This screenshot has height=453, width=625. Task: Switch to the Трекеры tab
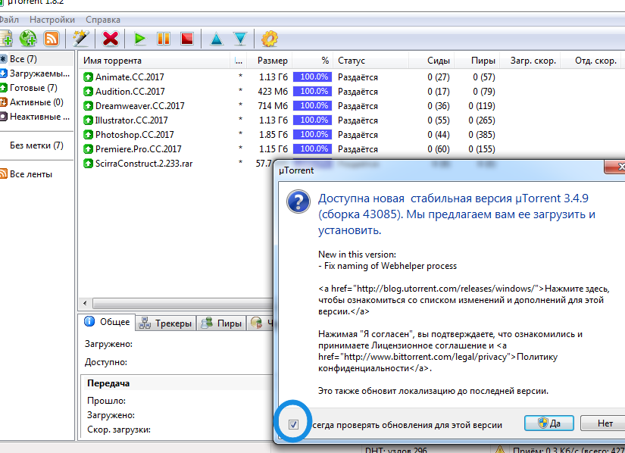[x=165, y=323]
